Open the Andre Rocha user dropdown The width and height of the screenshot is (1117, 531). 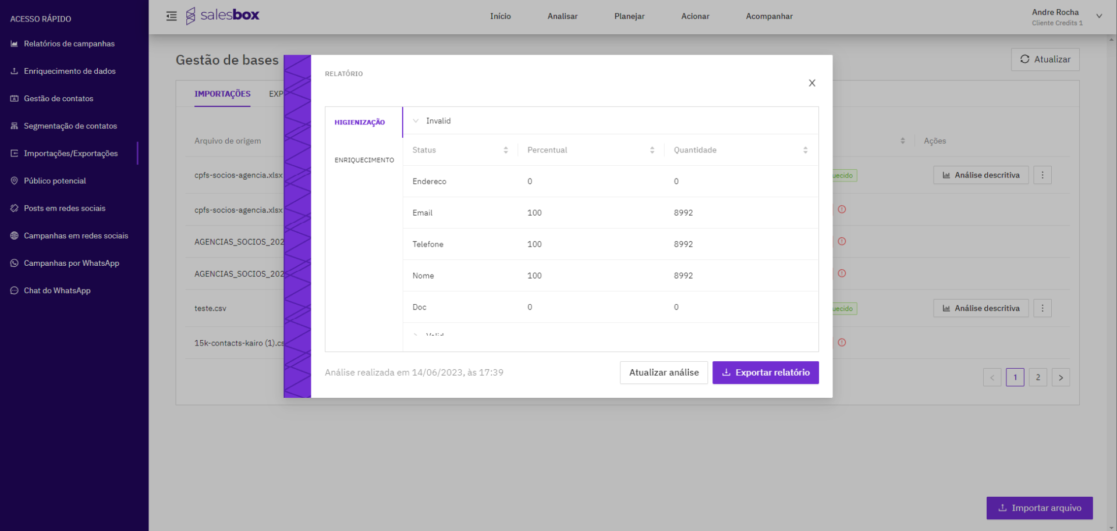pos(1098,16)
